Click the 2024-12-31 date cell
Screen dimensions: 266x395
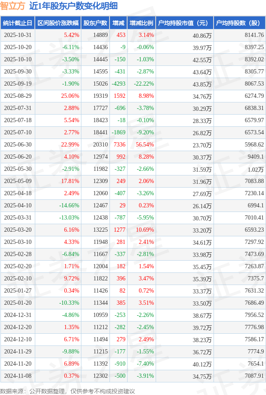(18, 315)
